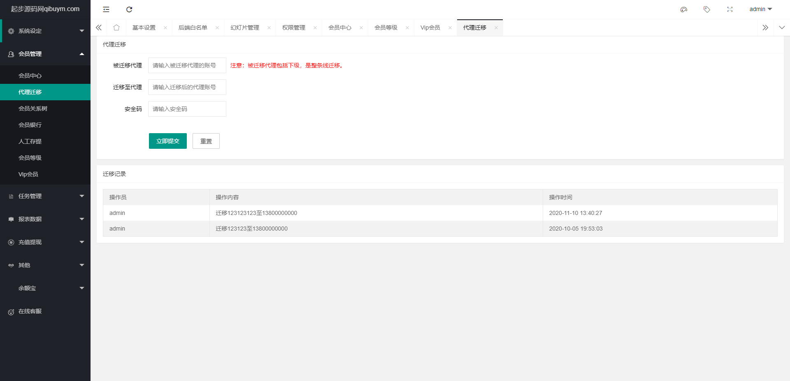The height and width of the screenshot is (381, 790).
Task: Open the theme palette icon
Action: pos(684,9)
